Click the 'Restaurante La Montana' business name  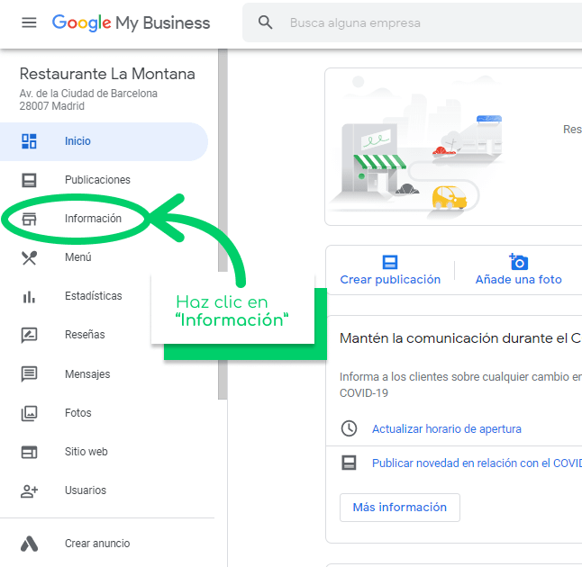pos(107,74)
